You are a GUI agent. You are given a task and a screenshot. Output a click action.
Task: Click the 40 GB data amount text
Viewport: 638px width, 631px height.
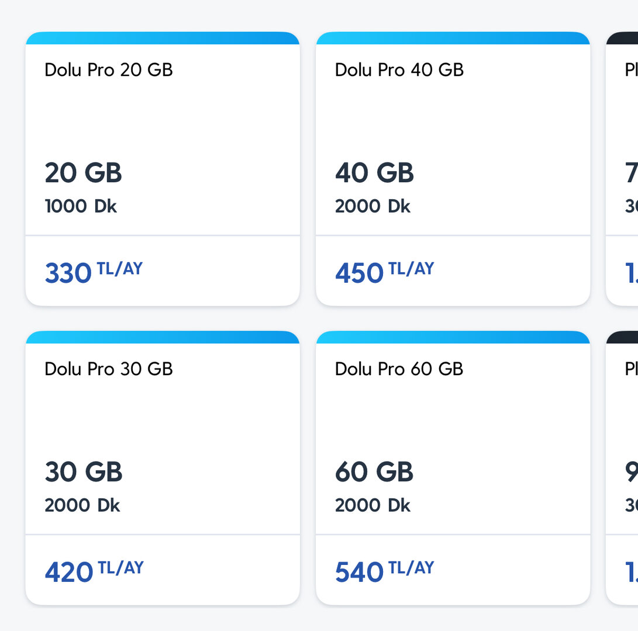tap(374, 173)
